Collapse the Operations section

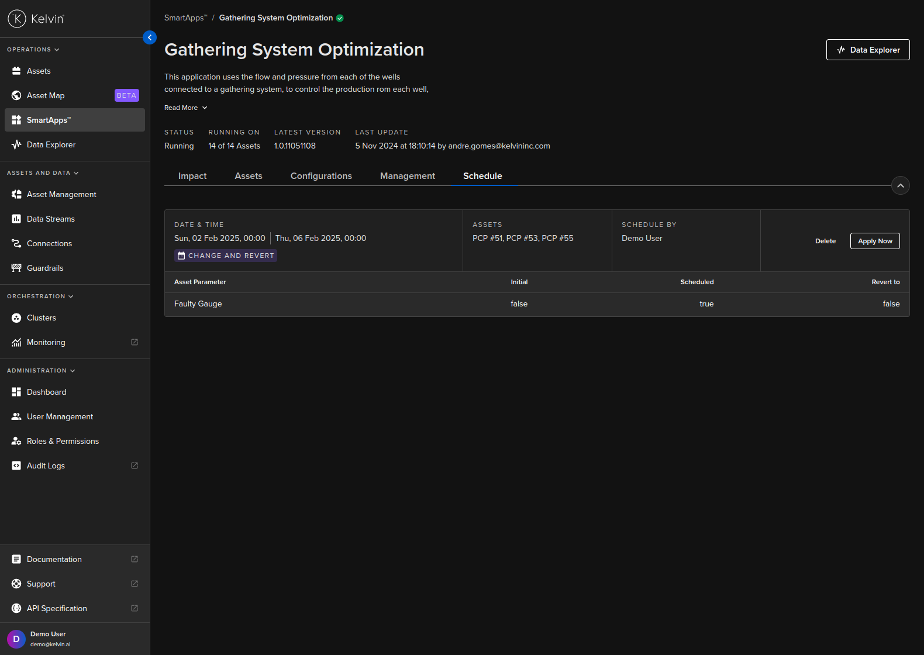click(57, 50)
